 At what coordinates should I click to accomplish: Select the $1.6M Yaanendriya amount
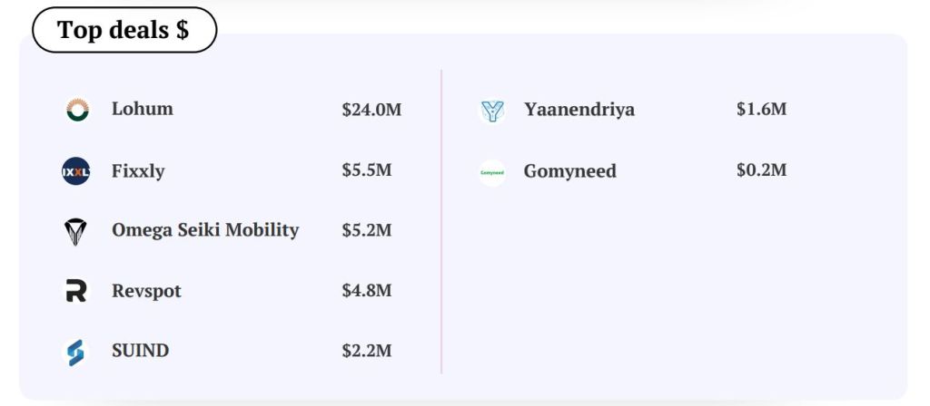coord(762,109)
